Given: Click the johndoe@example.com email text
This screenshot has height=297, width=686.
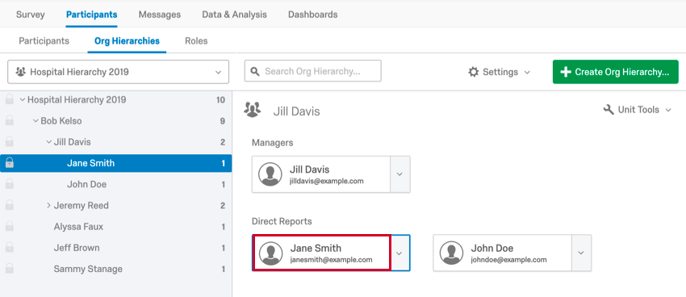Looking at the screenshot, I should pos(508,259).
